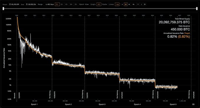Click the 2,000% y-axis label
Image resolution: width=200 pixels, height=108 pixels.
tap(9, 19)
